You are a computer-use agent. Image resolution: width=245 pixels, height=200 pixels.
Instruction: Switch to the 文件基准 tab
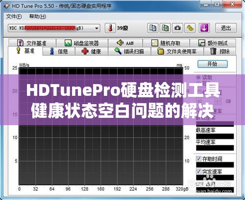(x=32, y=43)
